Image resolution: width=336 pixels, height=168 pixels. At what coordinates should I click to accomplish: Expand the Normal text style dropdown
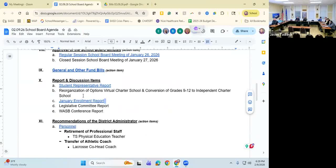tap(70, 41)
